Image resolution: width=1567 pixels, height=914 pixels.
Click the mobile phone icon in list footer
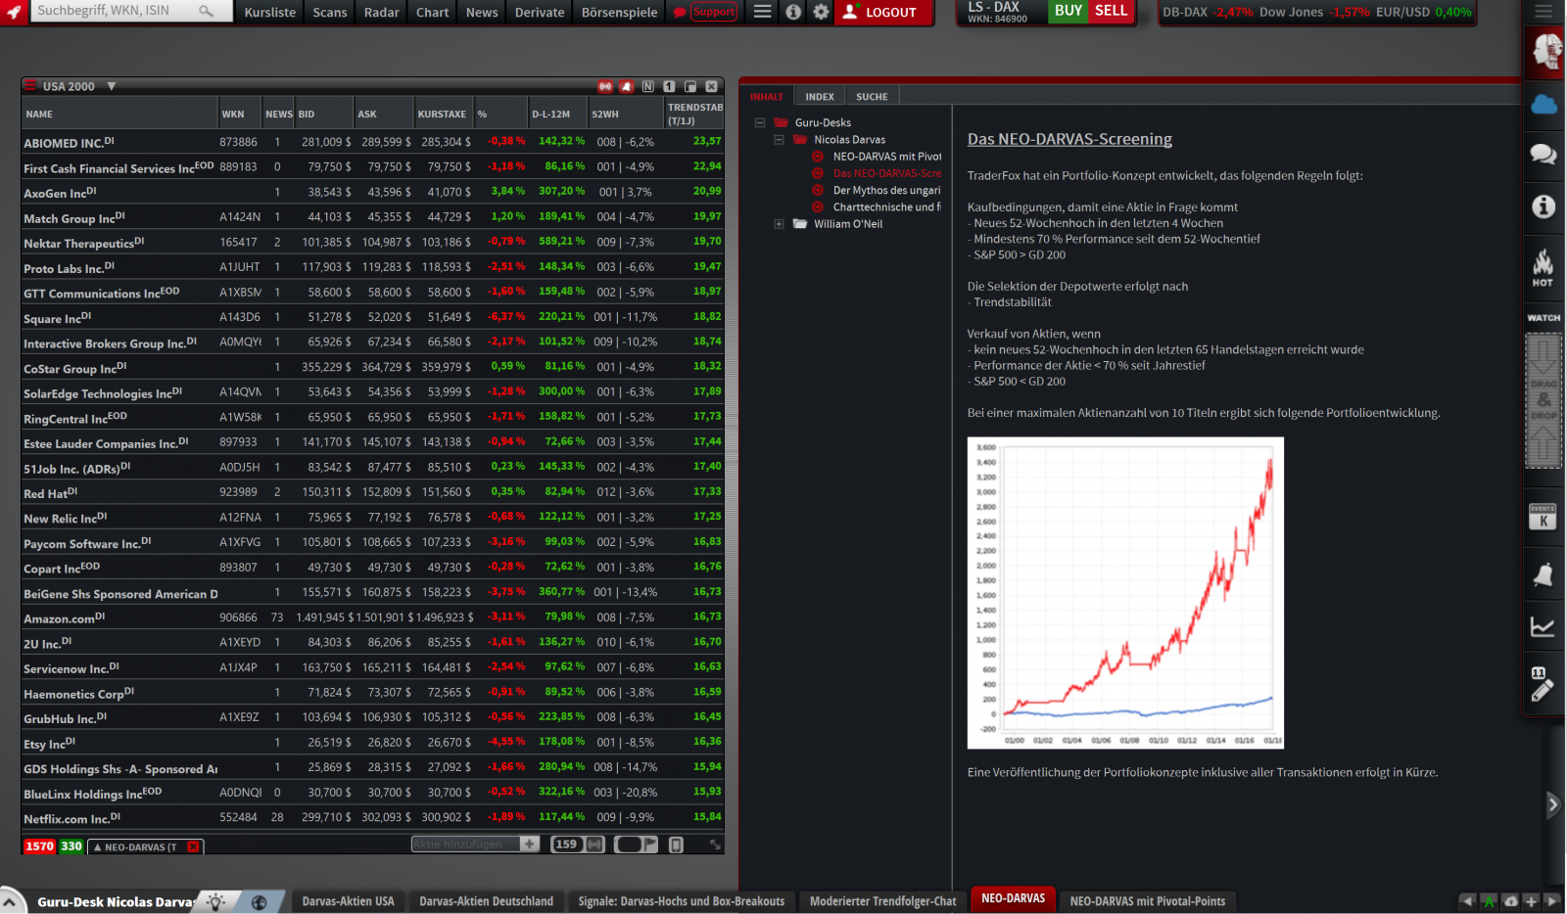(676, 845)
